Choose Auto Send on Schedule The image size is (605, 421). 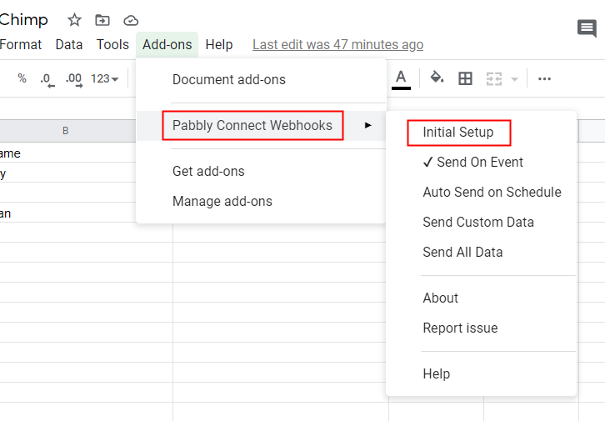pos(492,193)
